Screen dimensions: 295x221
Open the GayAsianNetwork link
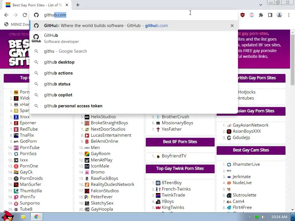[251, 125]
